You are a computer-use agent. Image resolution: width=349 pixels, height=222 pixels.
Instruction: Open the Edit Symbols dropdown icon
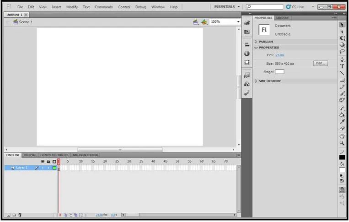click(204, 22)
